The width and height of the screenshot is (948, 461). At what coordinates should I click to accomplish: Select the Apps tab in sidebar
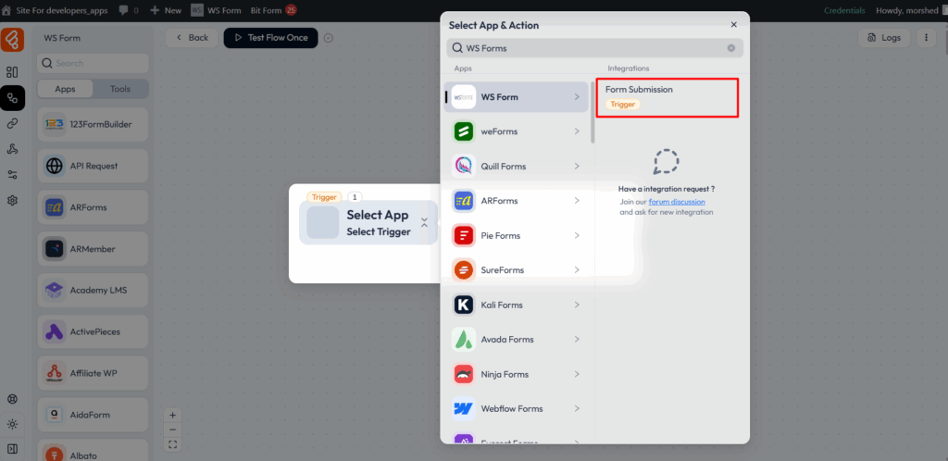point(65,89)
